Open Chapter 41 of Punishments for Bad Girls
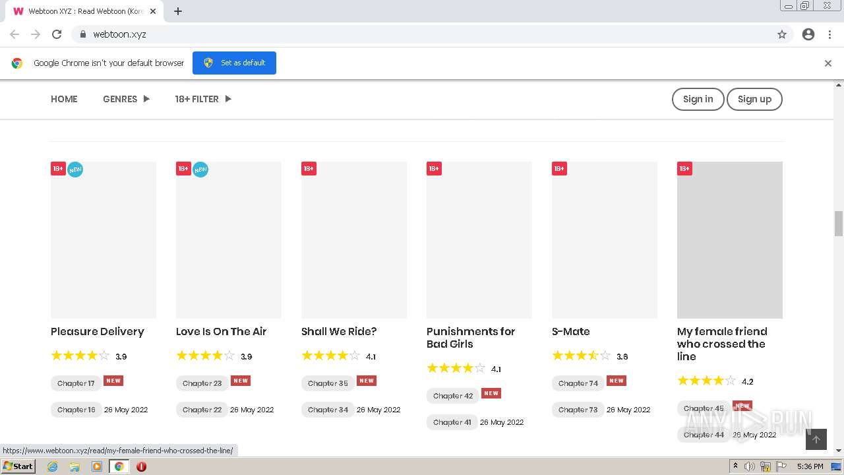The width and height of the screenshot is (844, 475). [x=452, y=422]
